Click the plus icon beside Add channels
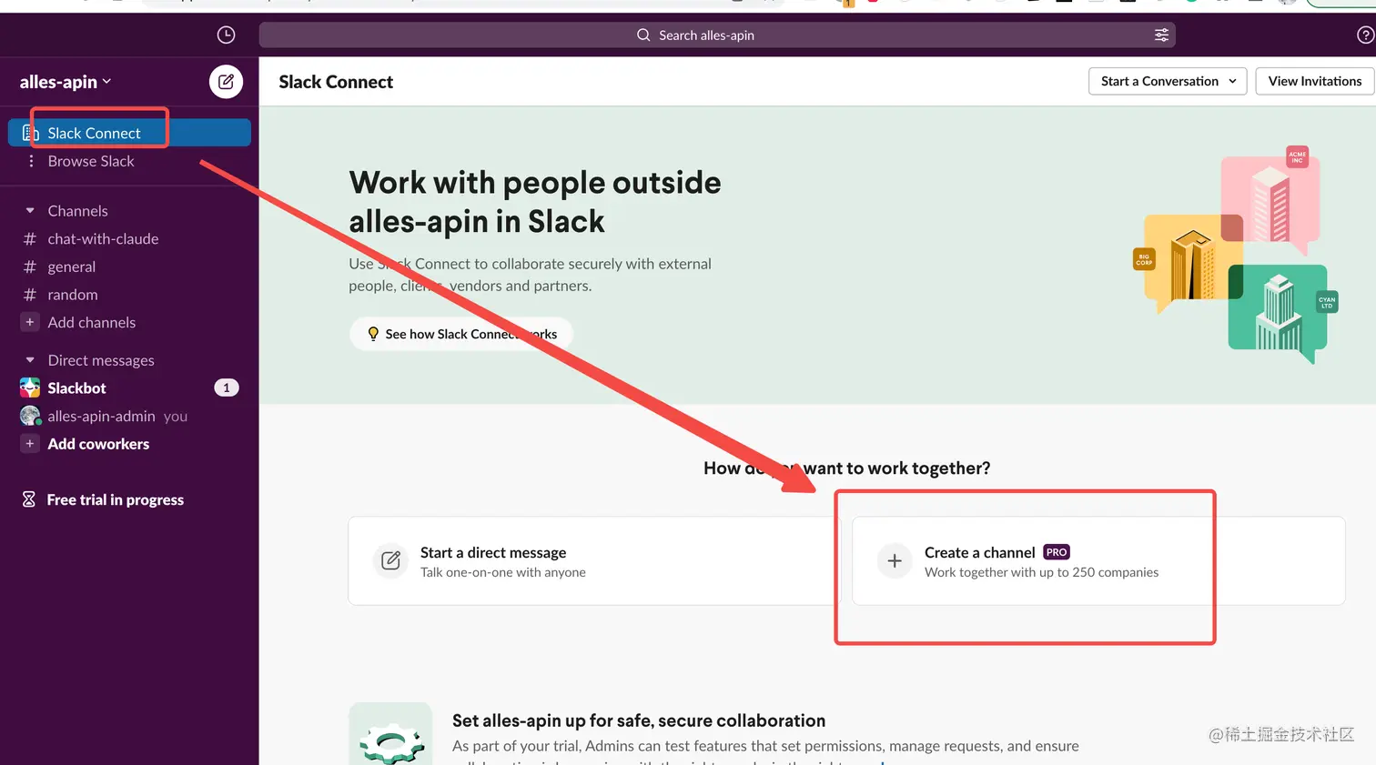This screenshot has width=1376, height=765. [x=30, y=322]
